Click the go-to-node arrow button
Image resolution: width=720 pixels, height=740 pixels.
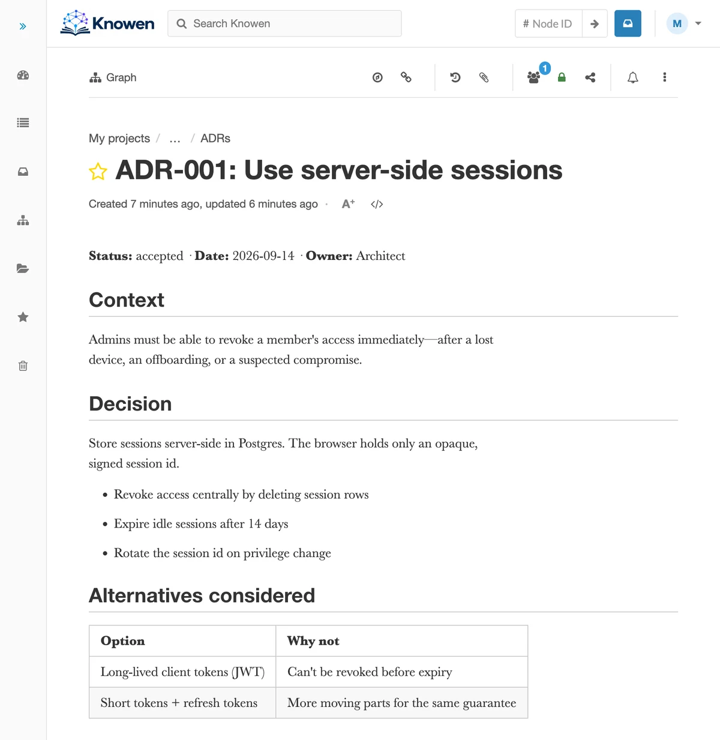coord(595,24)
